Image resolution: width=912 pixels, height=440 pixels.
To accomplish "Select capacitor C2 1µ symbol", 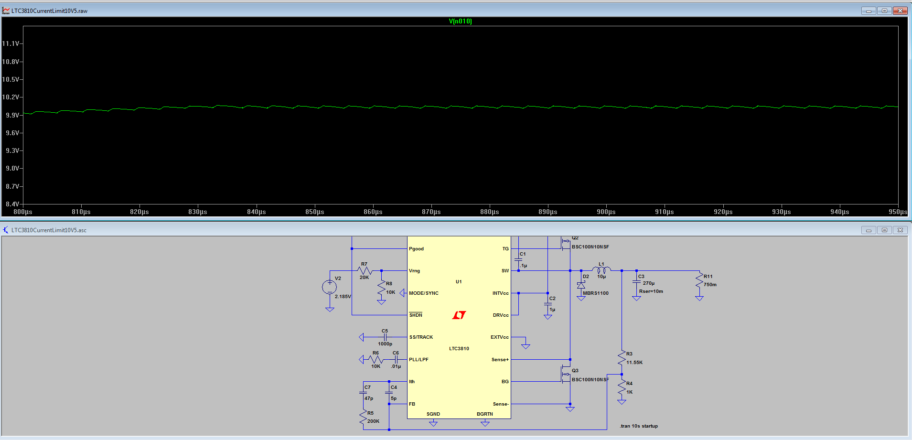I will coord(548,304).
